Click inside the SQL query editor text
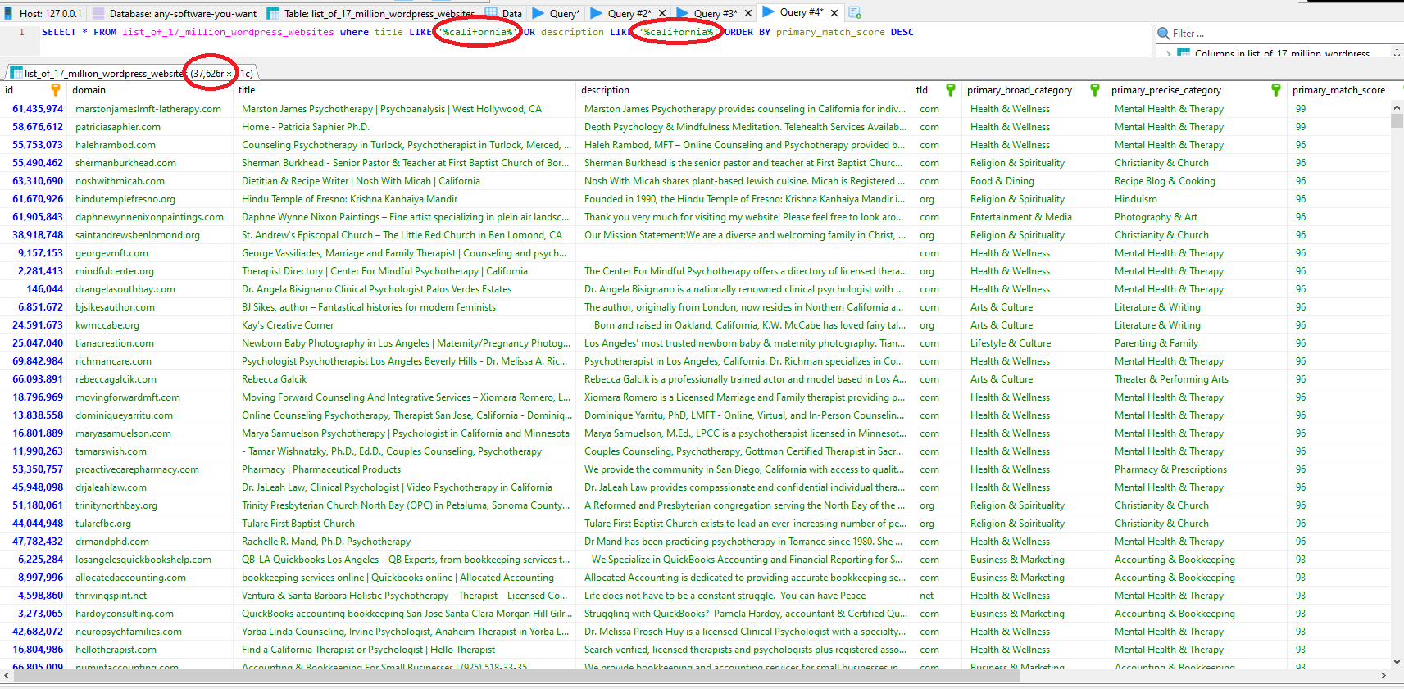 (x=477, y=32)
